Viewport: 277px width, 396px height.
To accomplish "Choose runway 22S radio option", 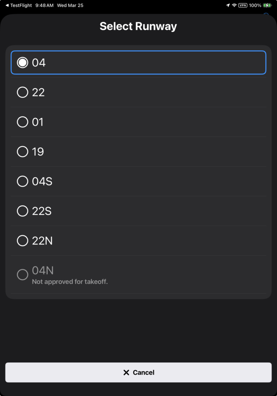I will tap(22, 211).
